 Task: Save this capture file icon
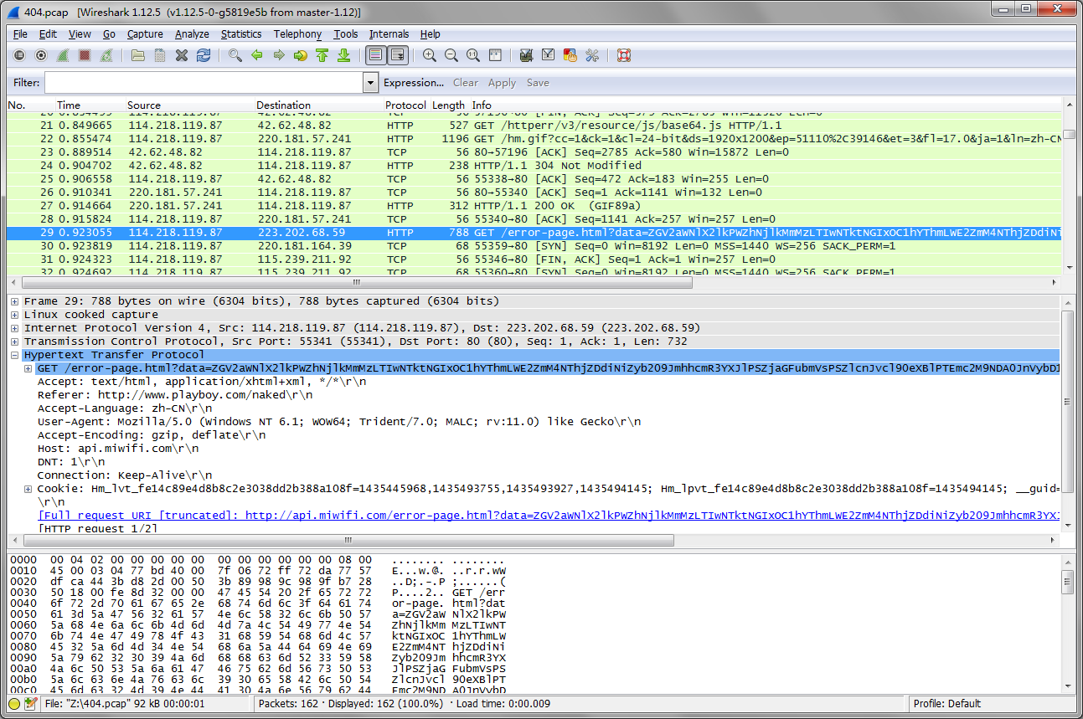coord(160,55)
